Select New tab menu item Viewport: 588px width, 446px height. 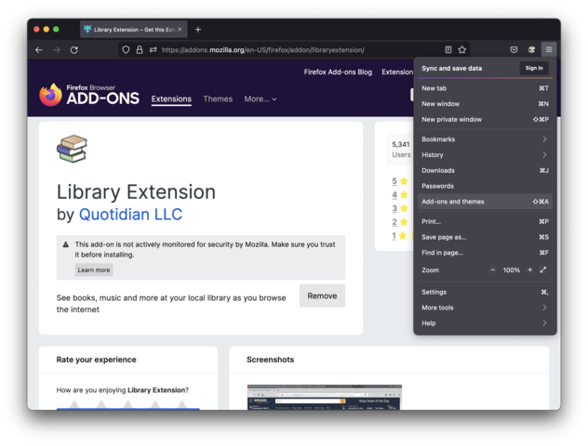(x=485, y=88)
